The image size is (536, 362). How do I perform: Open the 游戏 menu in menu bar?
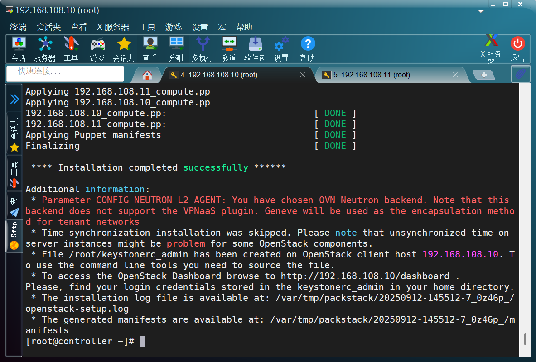pyautogui.click(x=174, y=27)
